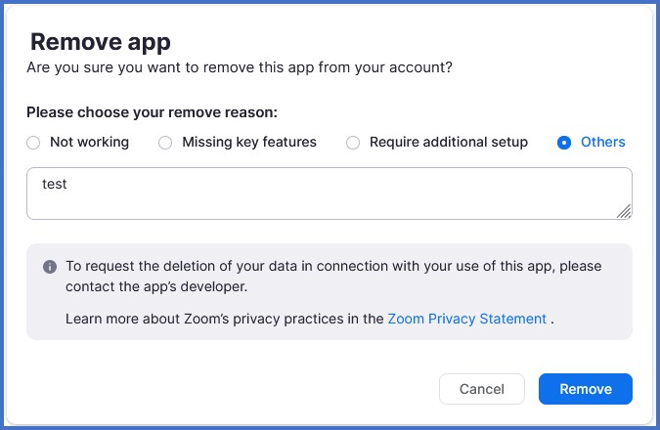Click the info icon in notice box
660x430 pixels.
(50, 267)
